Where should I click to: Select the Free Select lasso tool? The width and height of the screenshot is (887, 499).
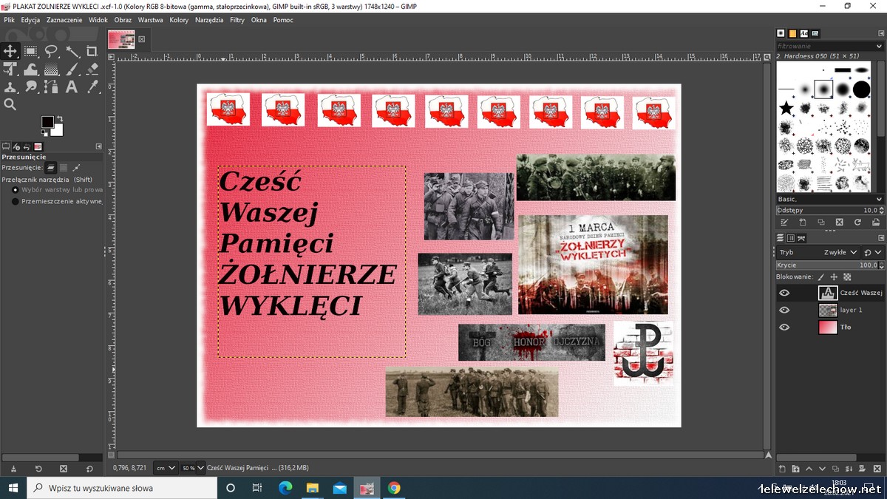point(51,51)
